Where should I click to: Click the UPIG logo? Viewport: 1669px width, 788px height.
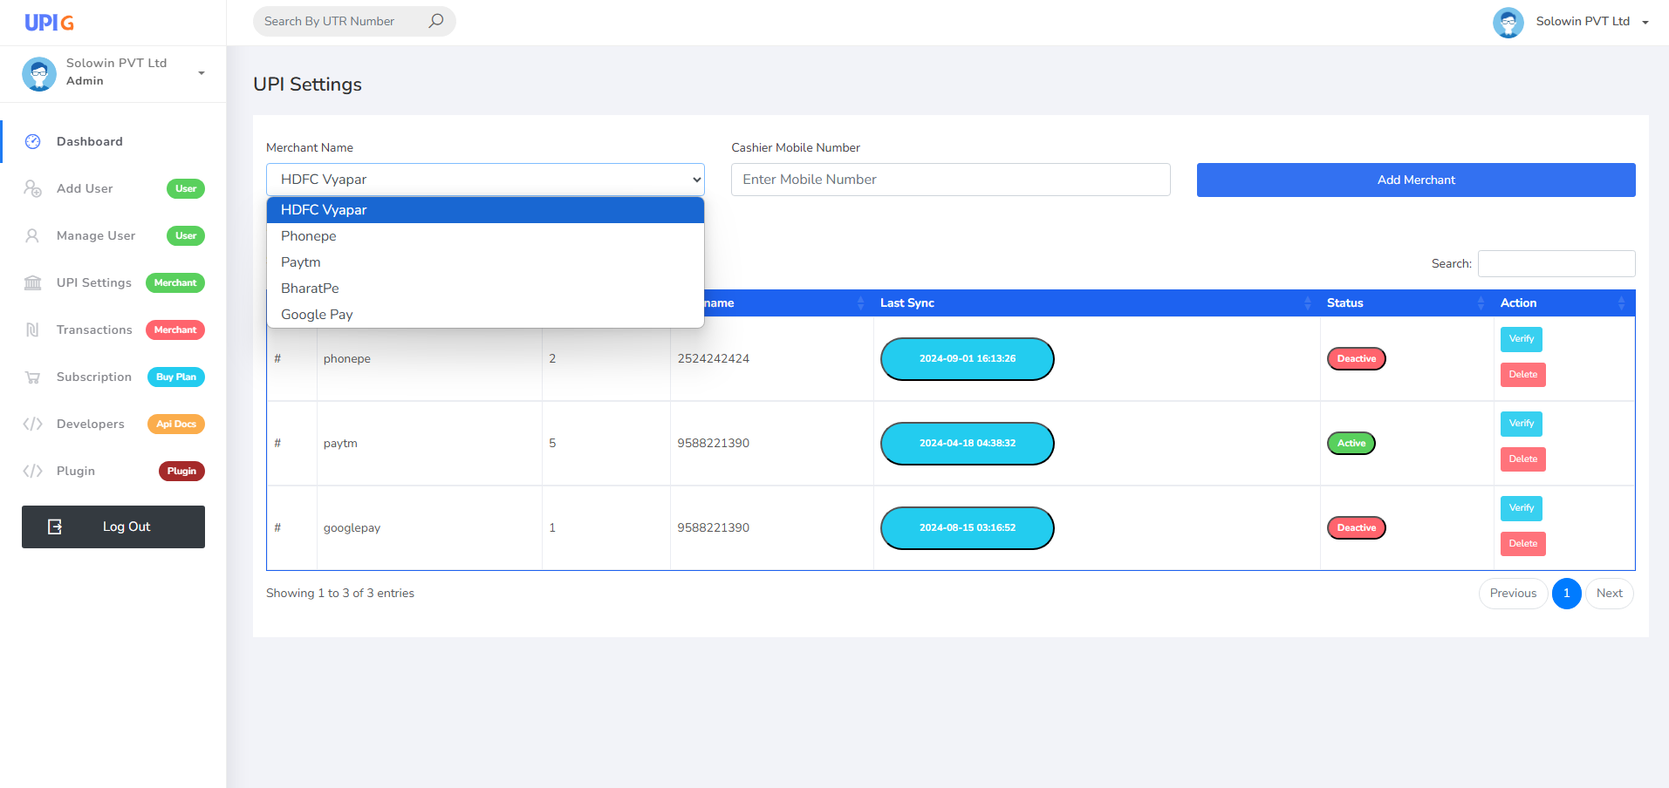pos(49,23)
